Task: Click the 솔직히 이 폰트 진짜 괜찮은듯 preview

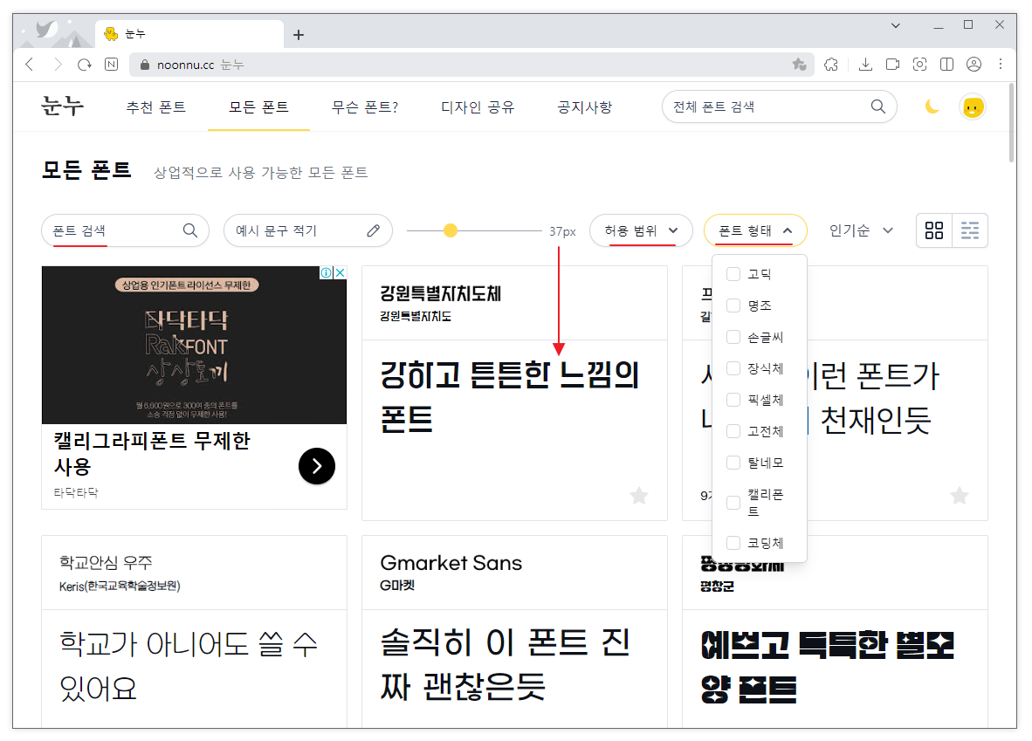Action: pos(505,665)
